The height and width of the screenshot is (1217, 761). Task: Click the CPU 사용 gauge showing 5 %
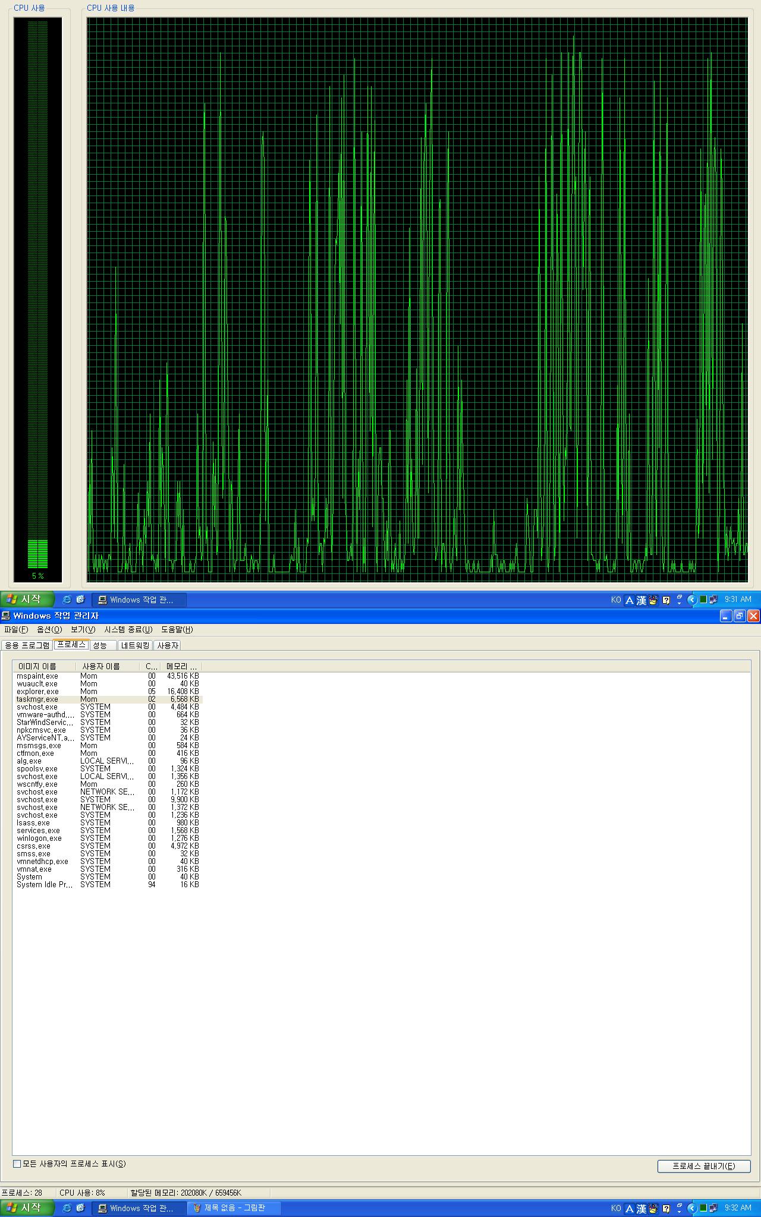(37, 297)
